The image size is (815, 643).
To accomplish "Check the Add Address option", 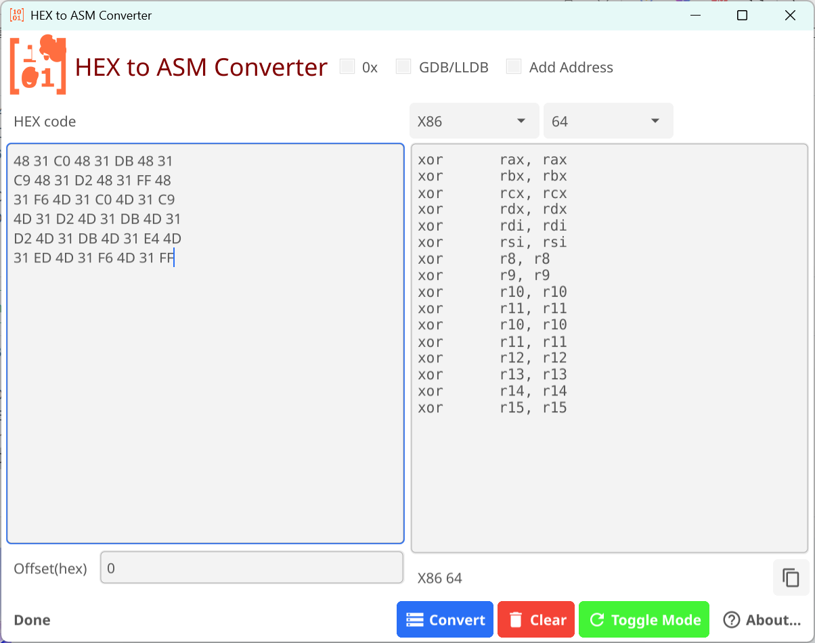I will pyautogui.click(x=514, y=66).
